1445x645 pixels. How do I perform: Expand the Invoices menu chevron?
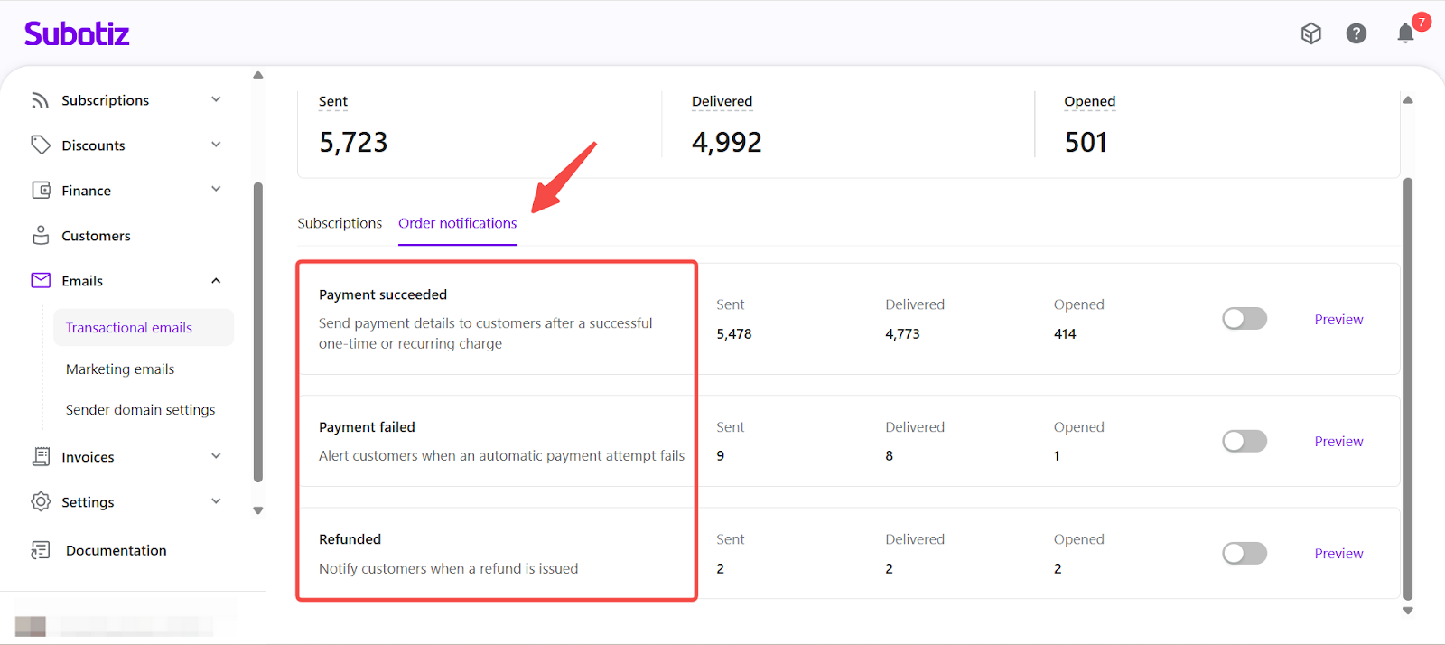tap(216, 456)
